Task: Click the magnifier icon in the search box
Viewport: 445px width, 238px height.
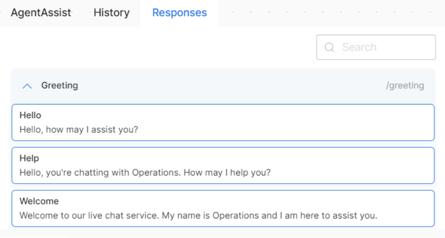Action: coord(329,47)
